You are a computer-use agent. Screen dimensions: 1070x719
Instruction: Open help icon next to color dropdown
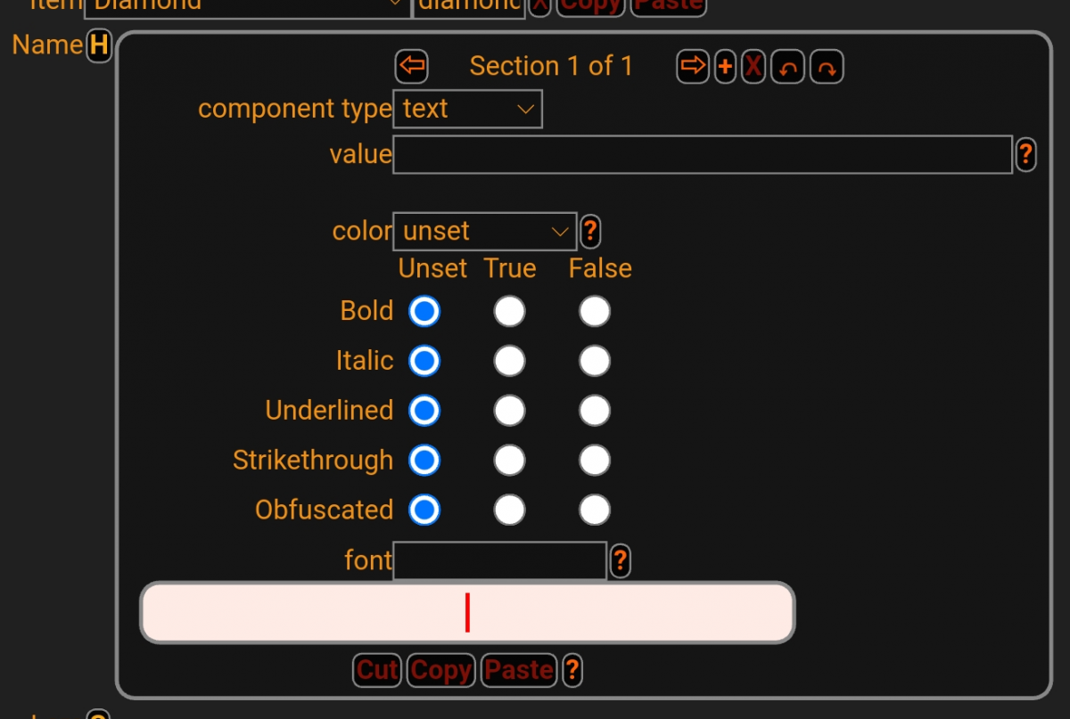pyautogui.click(x=589, y=232)
